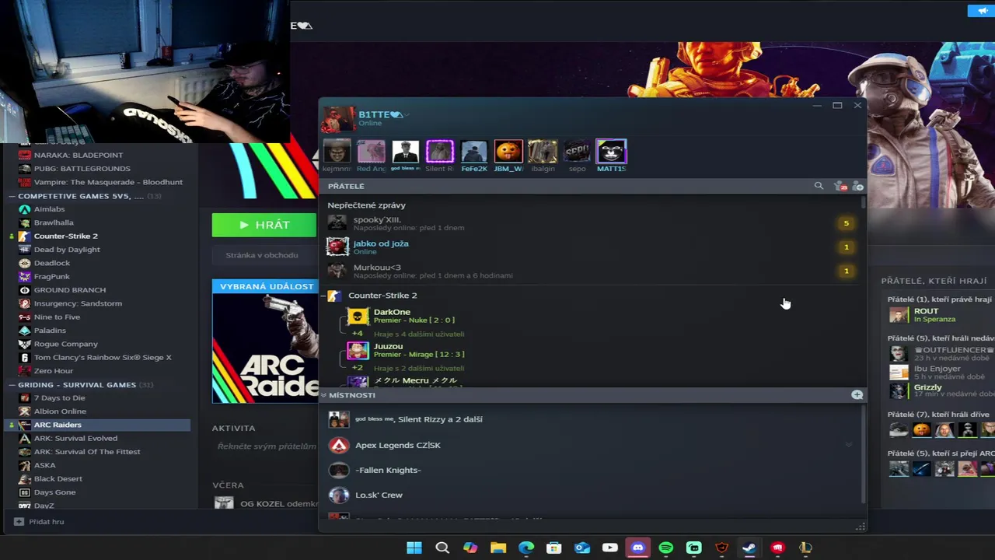Collapse the COMPETETIVE GAMES 5V5 category
Viewport: 995px width, 560px height.
(12, 196)
